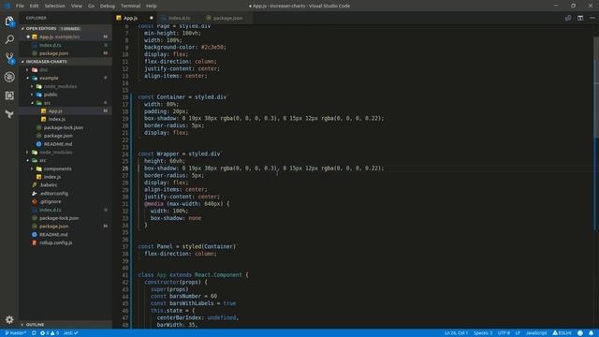Open the Go menu
This screenshot has width=599, height=337.
pyautogui.click(x=91, y=6)
